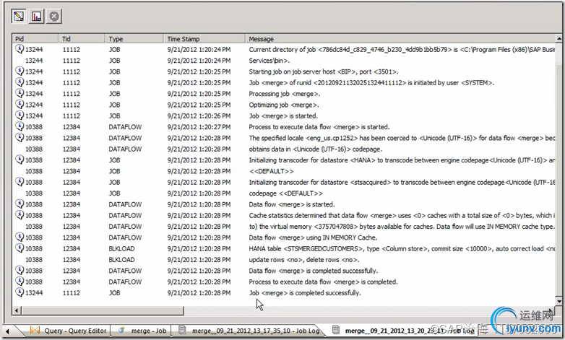Click the Pid column header

[35, 38]
